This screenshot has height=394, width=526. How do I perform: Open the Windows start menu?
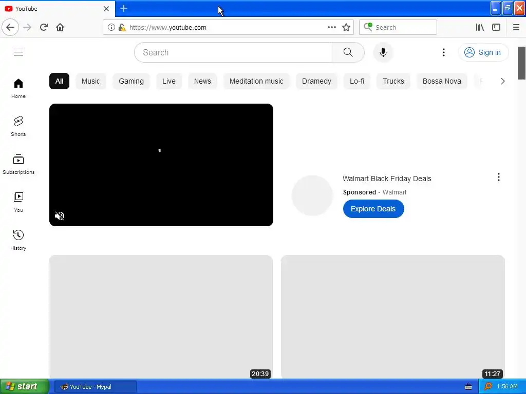click(25, 386)
